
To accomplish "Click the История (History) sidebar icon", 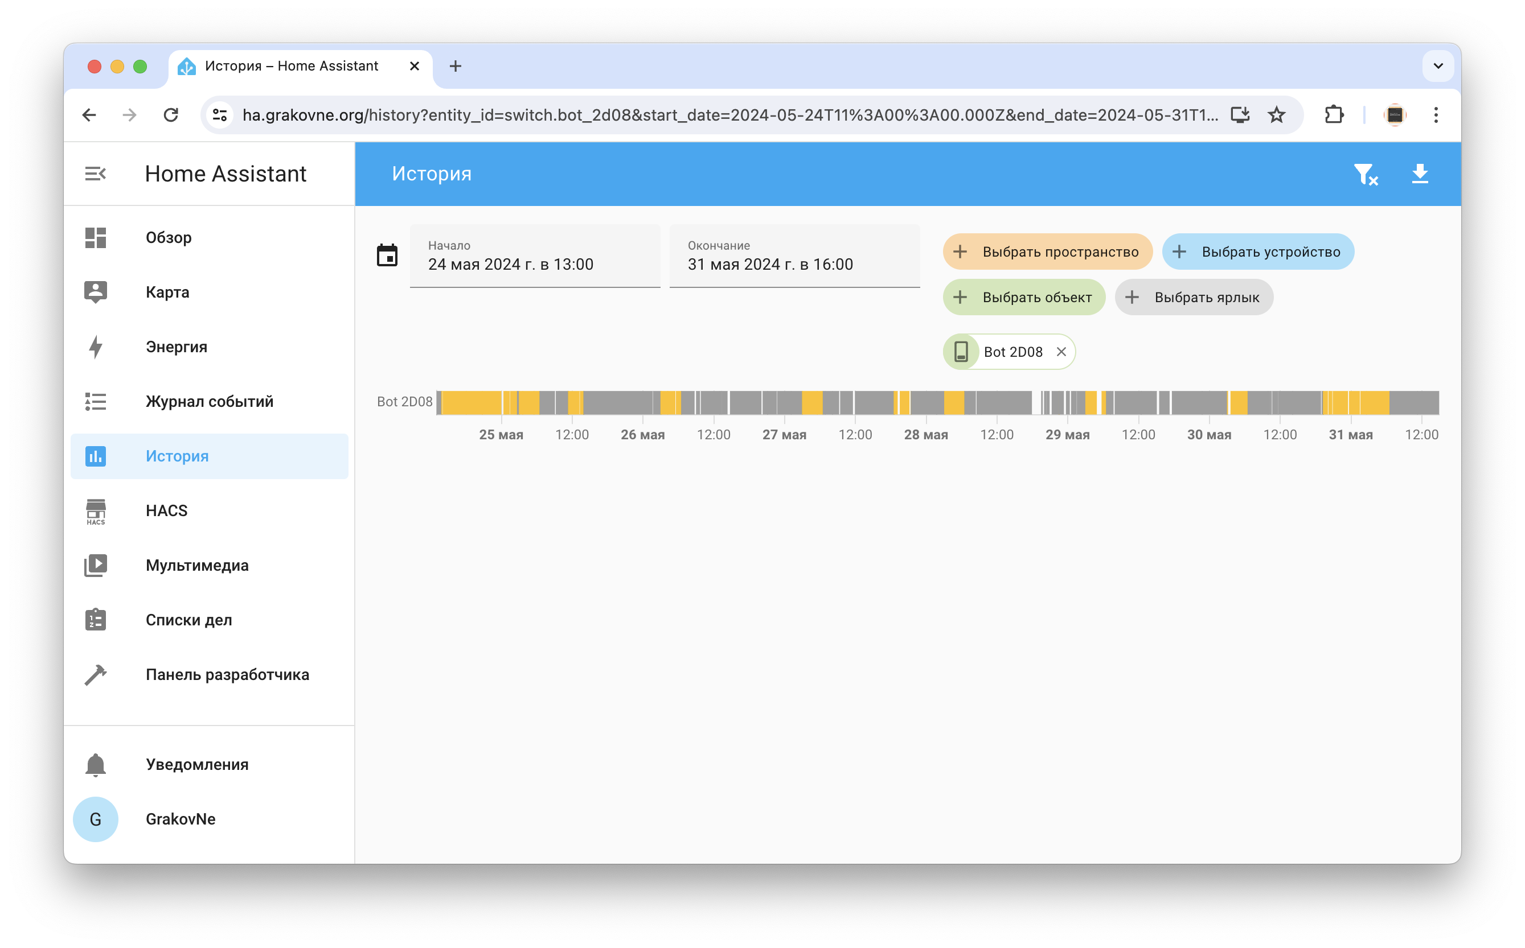I will point(97,455).
